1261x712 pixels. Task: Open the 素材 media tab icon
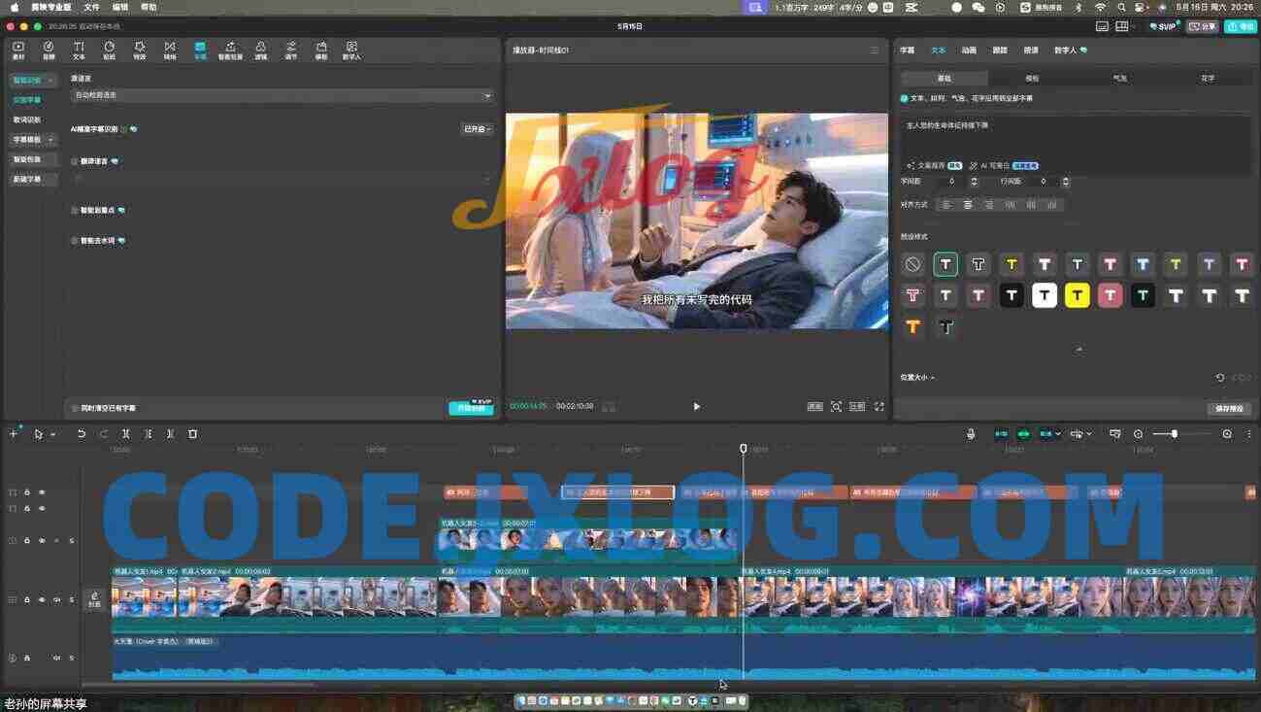click(x=18, y=51)
